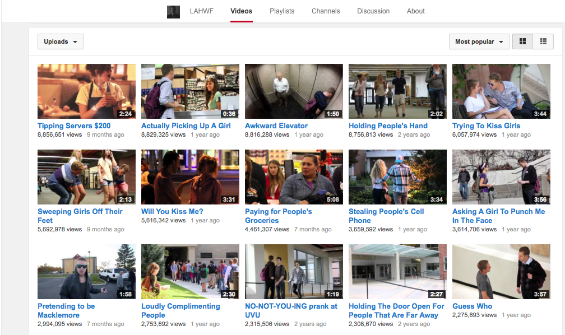Open the Uploads filter dropdown
Image resolution: width=565 pixels, height=335 pixels.
tap(60, 41)
